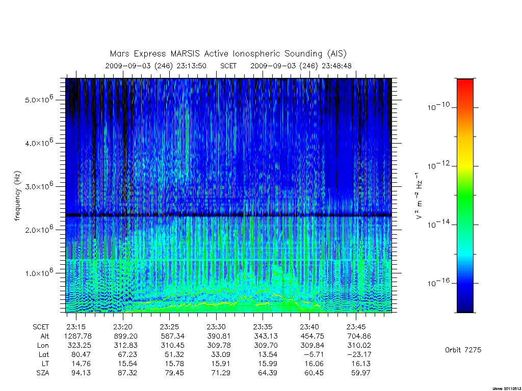Click the 23:45 SCET time tick label
The width and height of the screenshot is (522, 391).
pyautogui.click(x=356, y=327)
